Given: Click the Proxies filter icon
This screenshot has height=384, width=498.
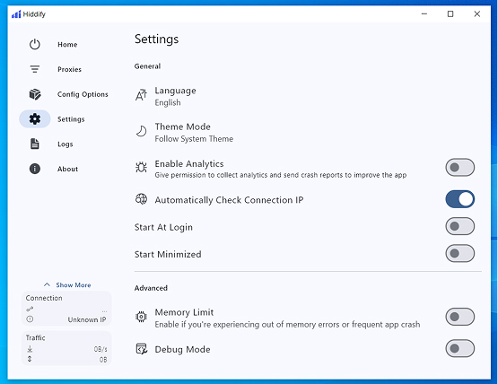Looking at the screenshot, I should pyautogui.click(x=35, y=69).
